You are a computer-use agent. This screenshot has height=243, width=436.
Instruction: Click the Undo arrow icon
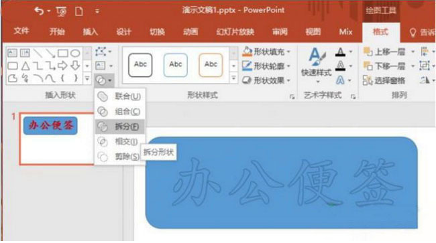tap(39, 11)
